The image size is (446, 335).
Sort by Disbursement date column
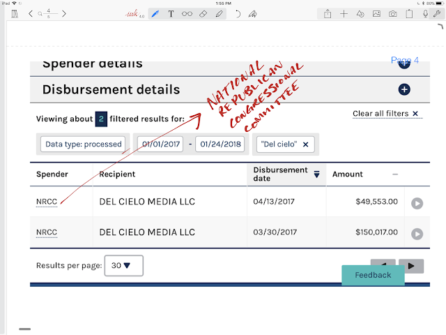click(x=286, y=174)
